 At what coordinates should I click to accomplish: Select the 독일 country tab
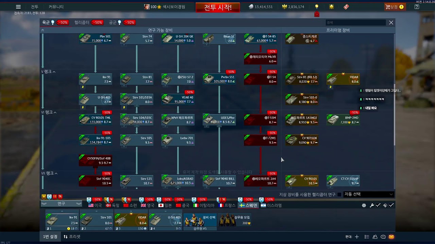pos(113,205)
